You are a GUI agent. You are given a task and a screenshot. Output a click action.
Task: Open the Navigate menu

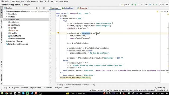20,1
